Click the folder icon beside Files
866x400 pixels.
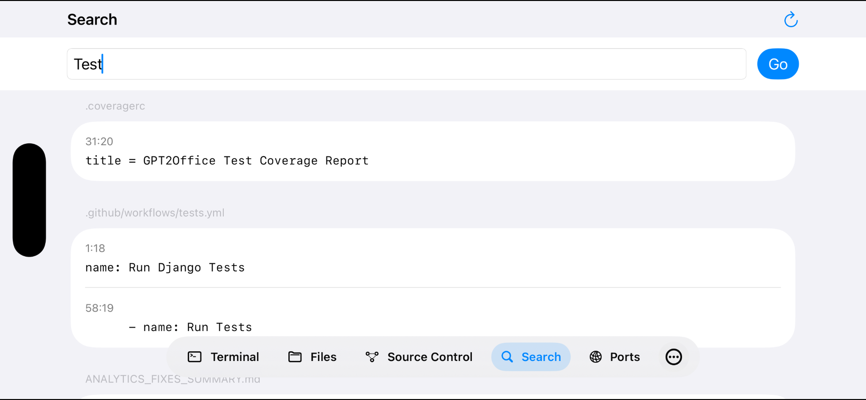294,357
